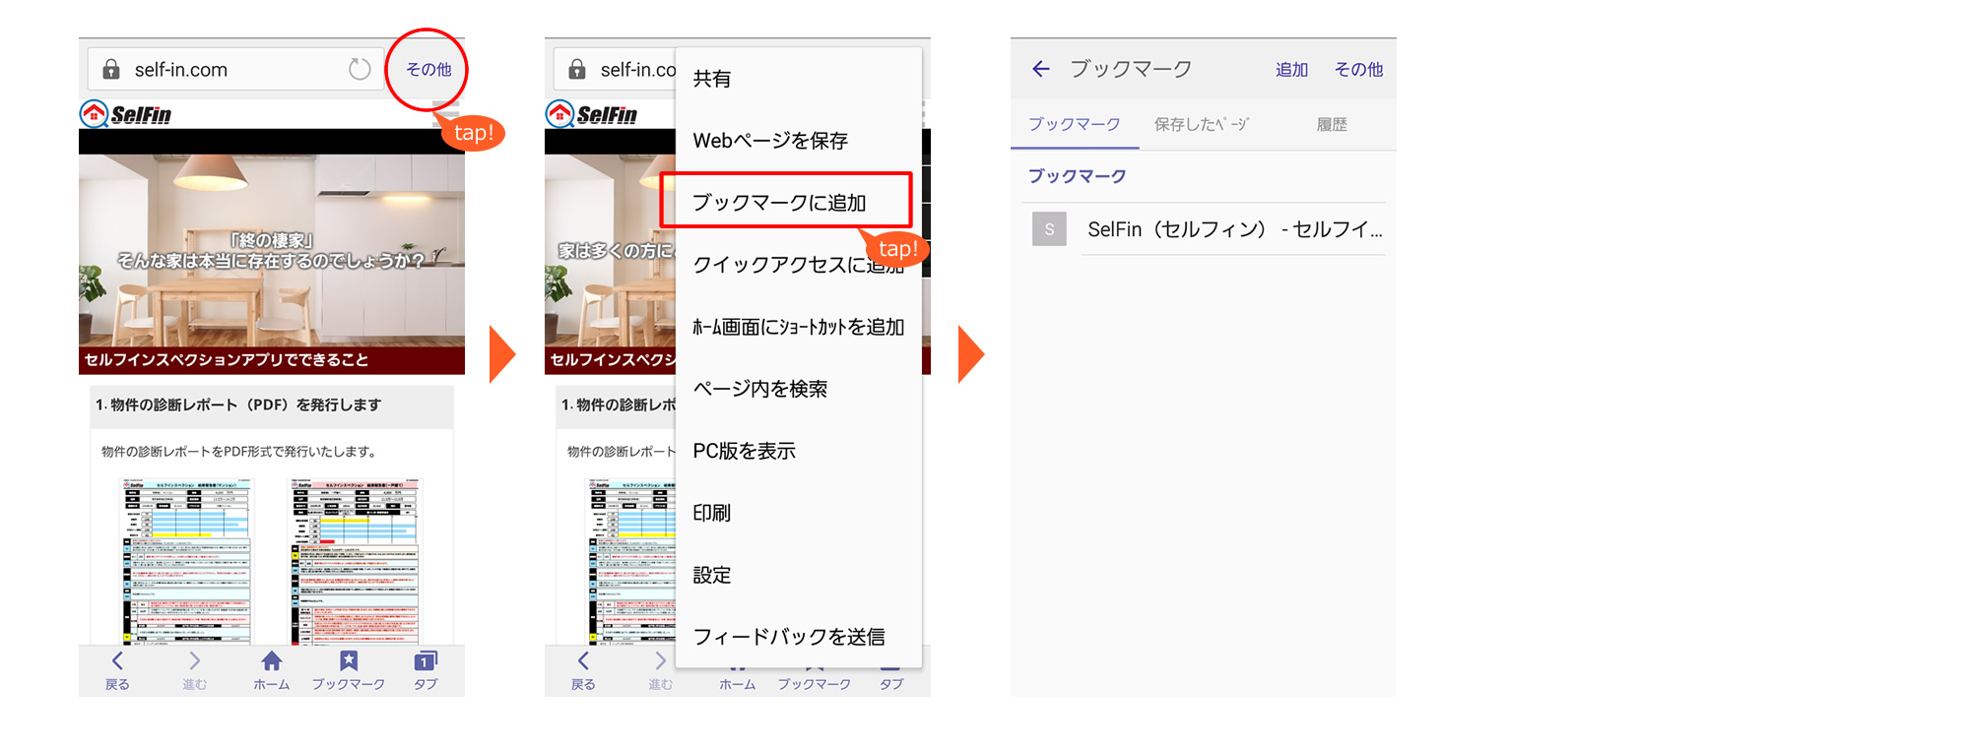Hero banner image in first screen

click(x=272, y=250)
